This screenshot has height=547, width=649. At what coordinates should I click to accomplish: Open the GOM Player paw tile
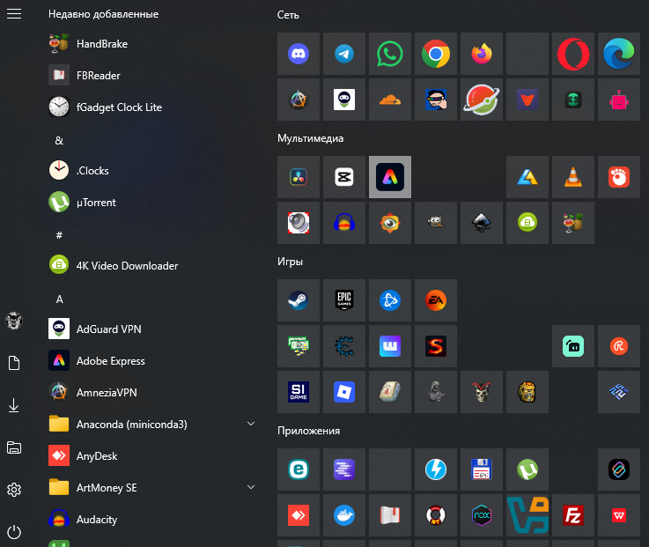point(619,177)
